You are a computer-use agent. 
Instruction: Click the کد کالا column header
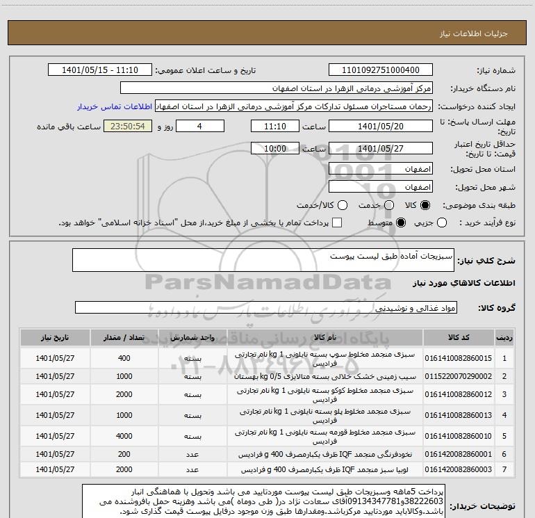click(459, 337)
